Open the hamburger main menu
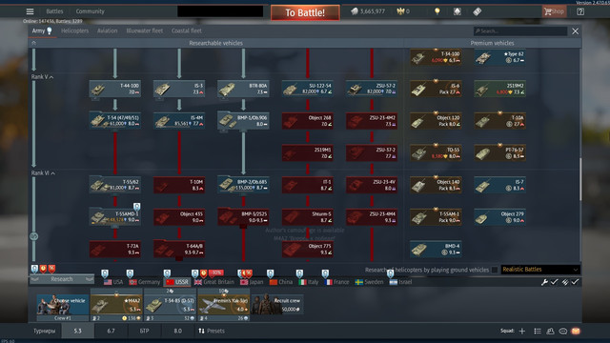610x343 pixels. (30, 11)
